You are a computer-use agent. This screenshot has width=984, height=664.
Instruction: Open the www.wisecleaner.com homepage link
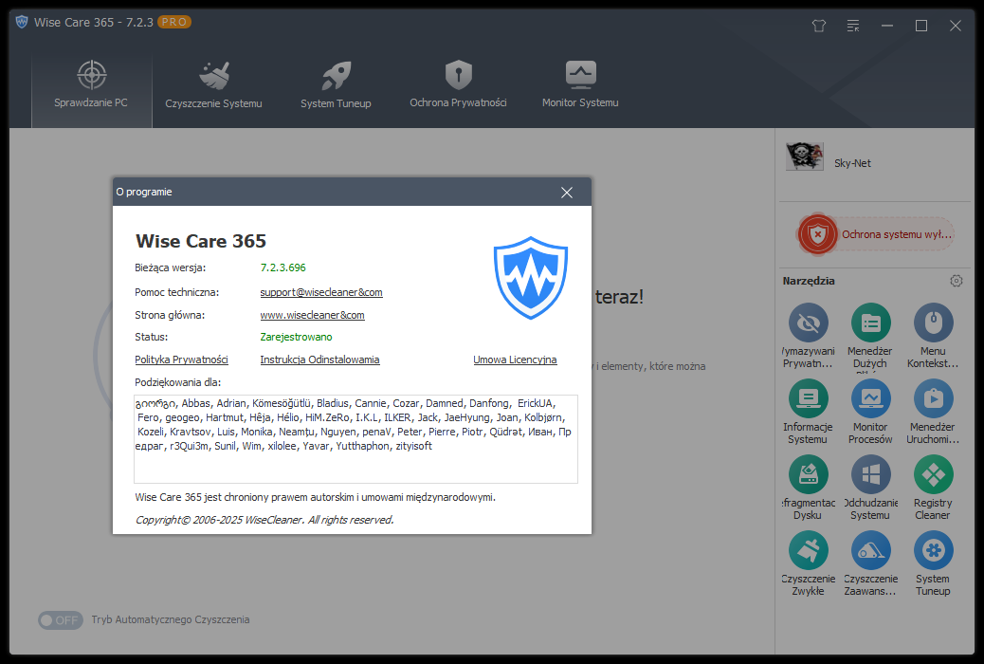click(x=313, y=315)
